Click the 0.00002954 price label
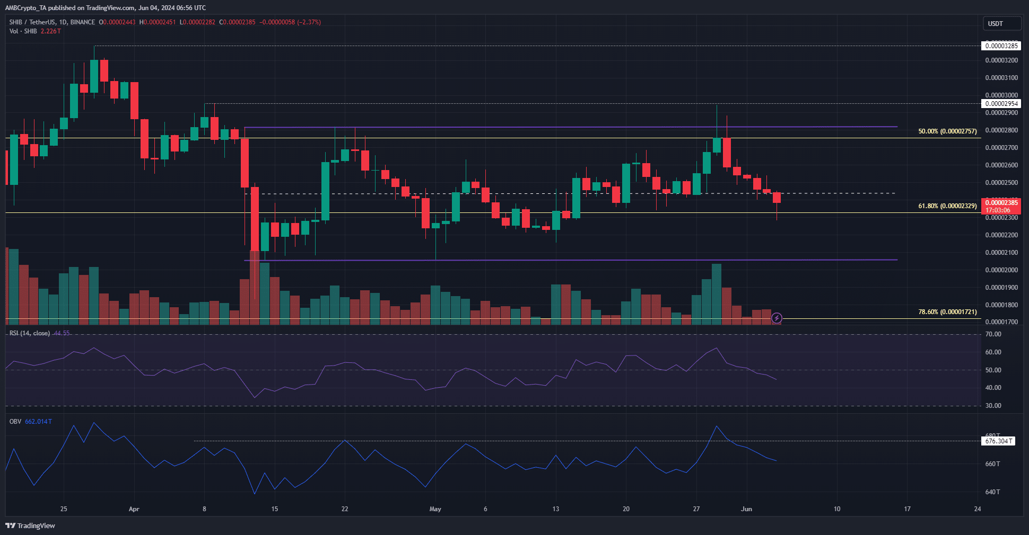The width and height of the screenshot is (1029, 535). tap(1001, 104)
